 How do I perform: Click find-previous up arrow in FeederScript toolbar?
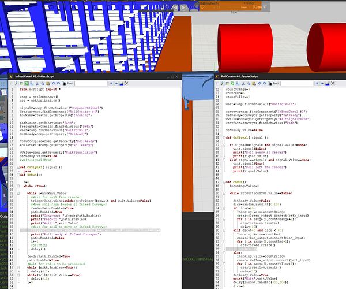tap(322, 83)
